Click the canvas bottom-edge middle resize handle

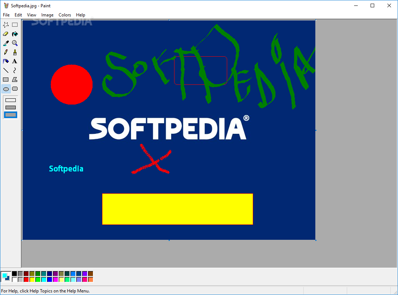(x=169, y=240)
